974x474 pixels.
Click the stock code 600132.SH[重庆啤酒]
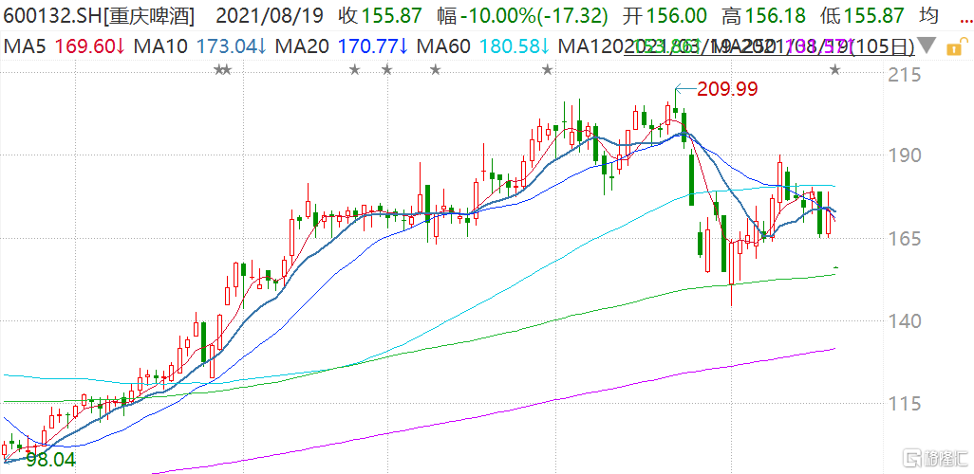[99, 17]
